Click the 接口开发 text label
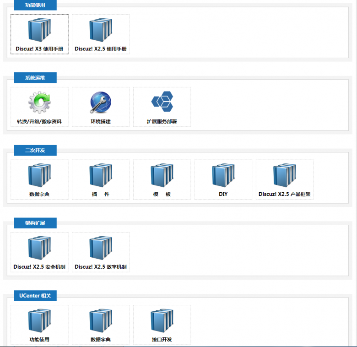Image resolution: width=357 pixels, height=347 pixels. click(x=162, y=340)
